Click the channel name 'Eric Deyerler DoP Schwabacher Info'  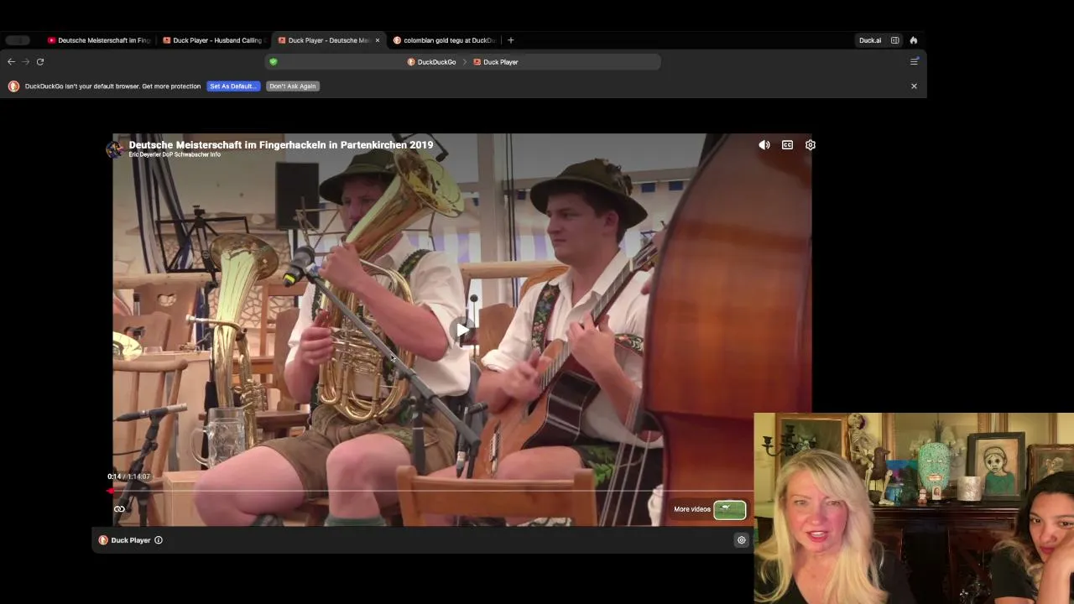coord(175,155)
